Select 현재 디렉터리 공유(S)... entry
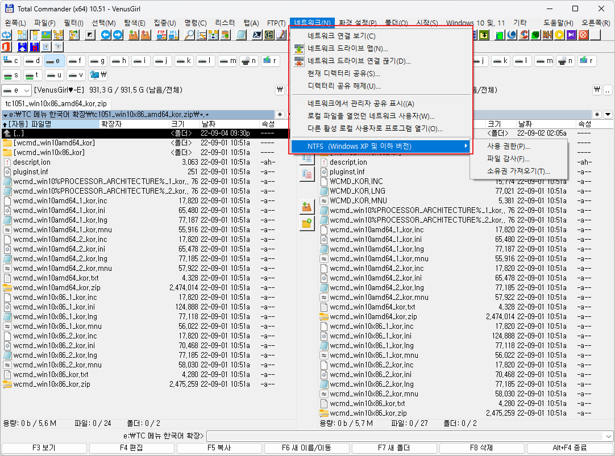The height and width of the screenshot is (456, 615). [380, 74]
